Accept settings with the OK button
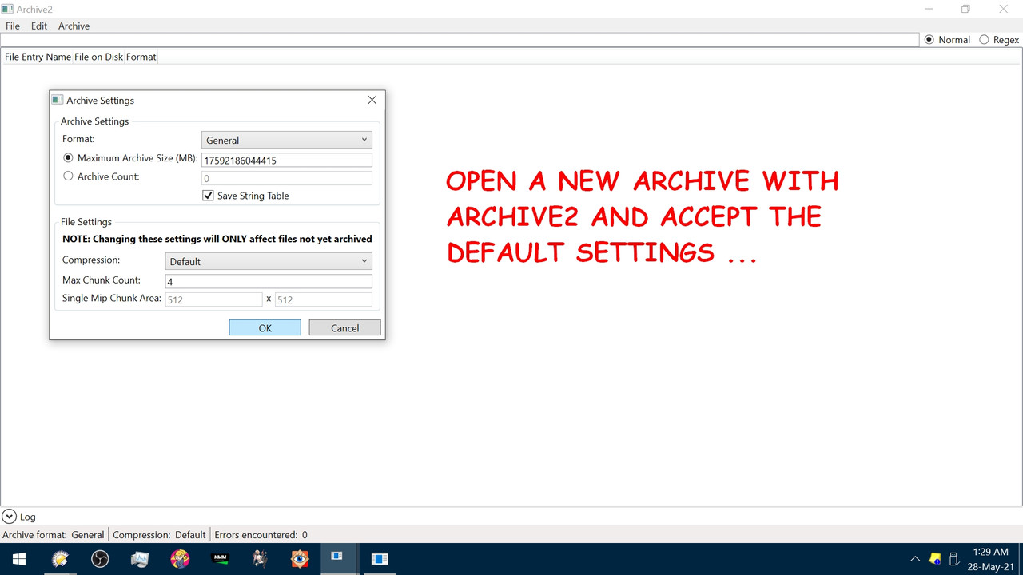This screenshot has height=575, width=1023. (x=265, y=327)
